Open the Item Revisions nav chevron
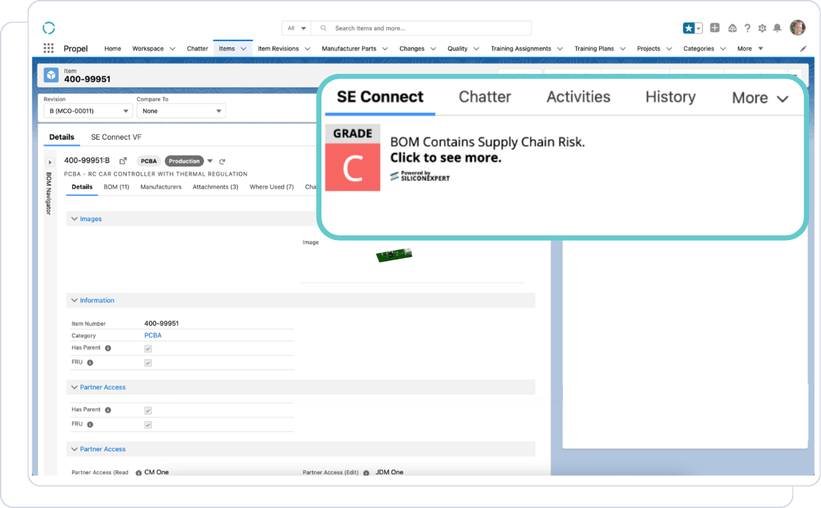 (x=308, y=49)
